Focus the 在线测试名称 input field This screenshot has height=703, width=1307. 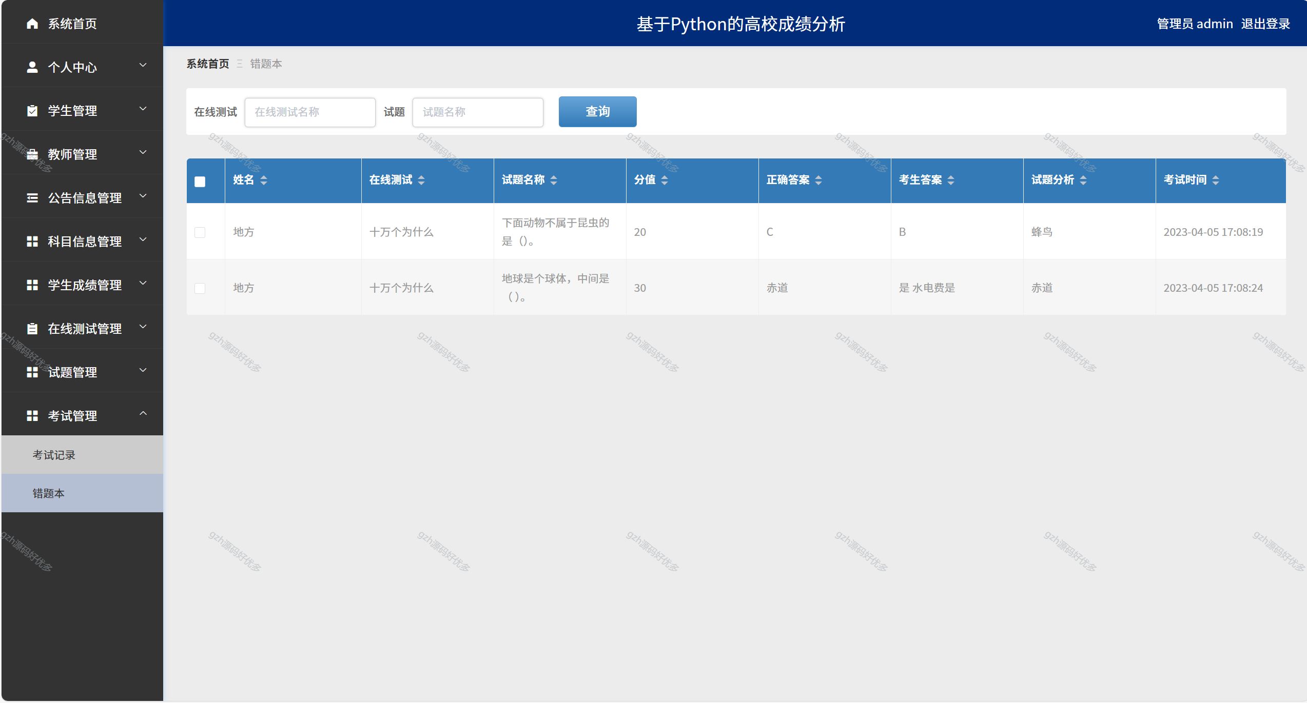tap(310, 112)
